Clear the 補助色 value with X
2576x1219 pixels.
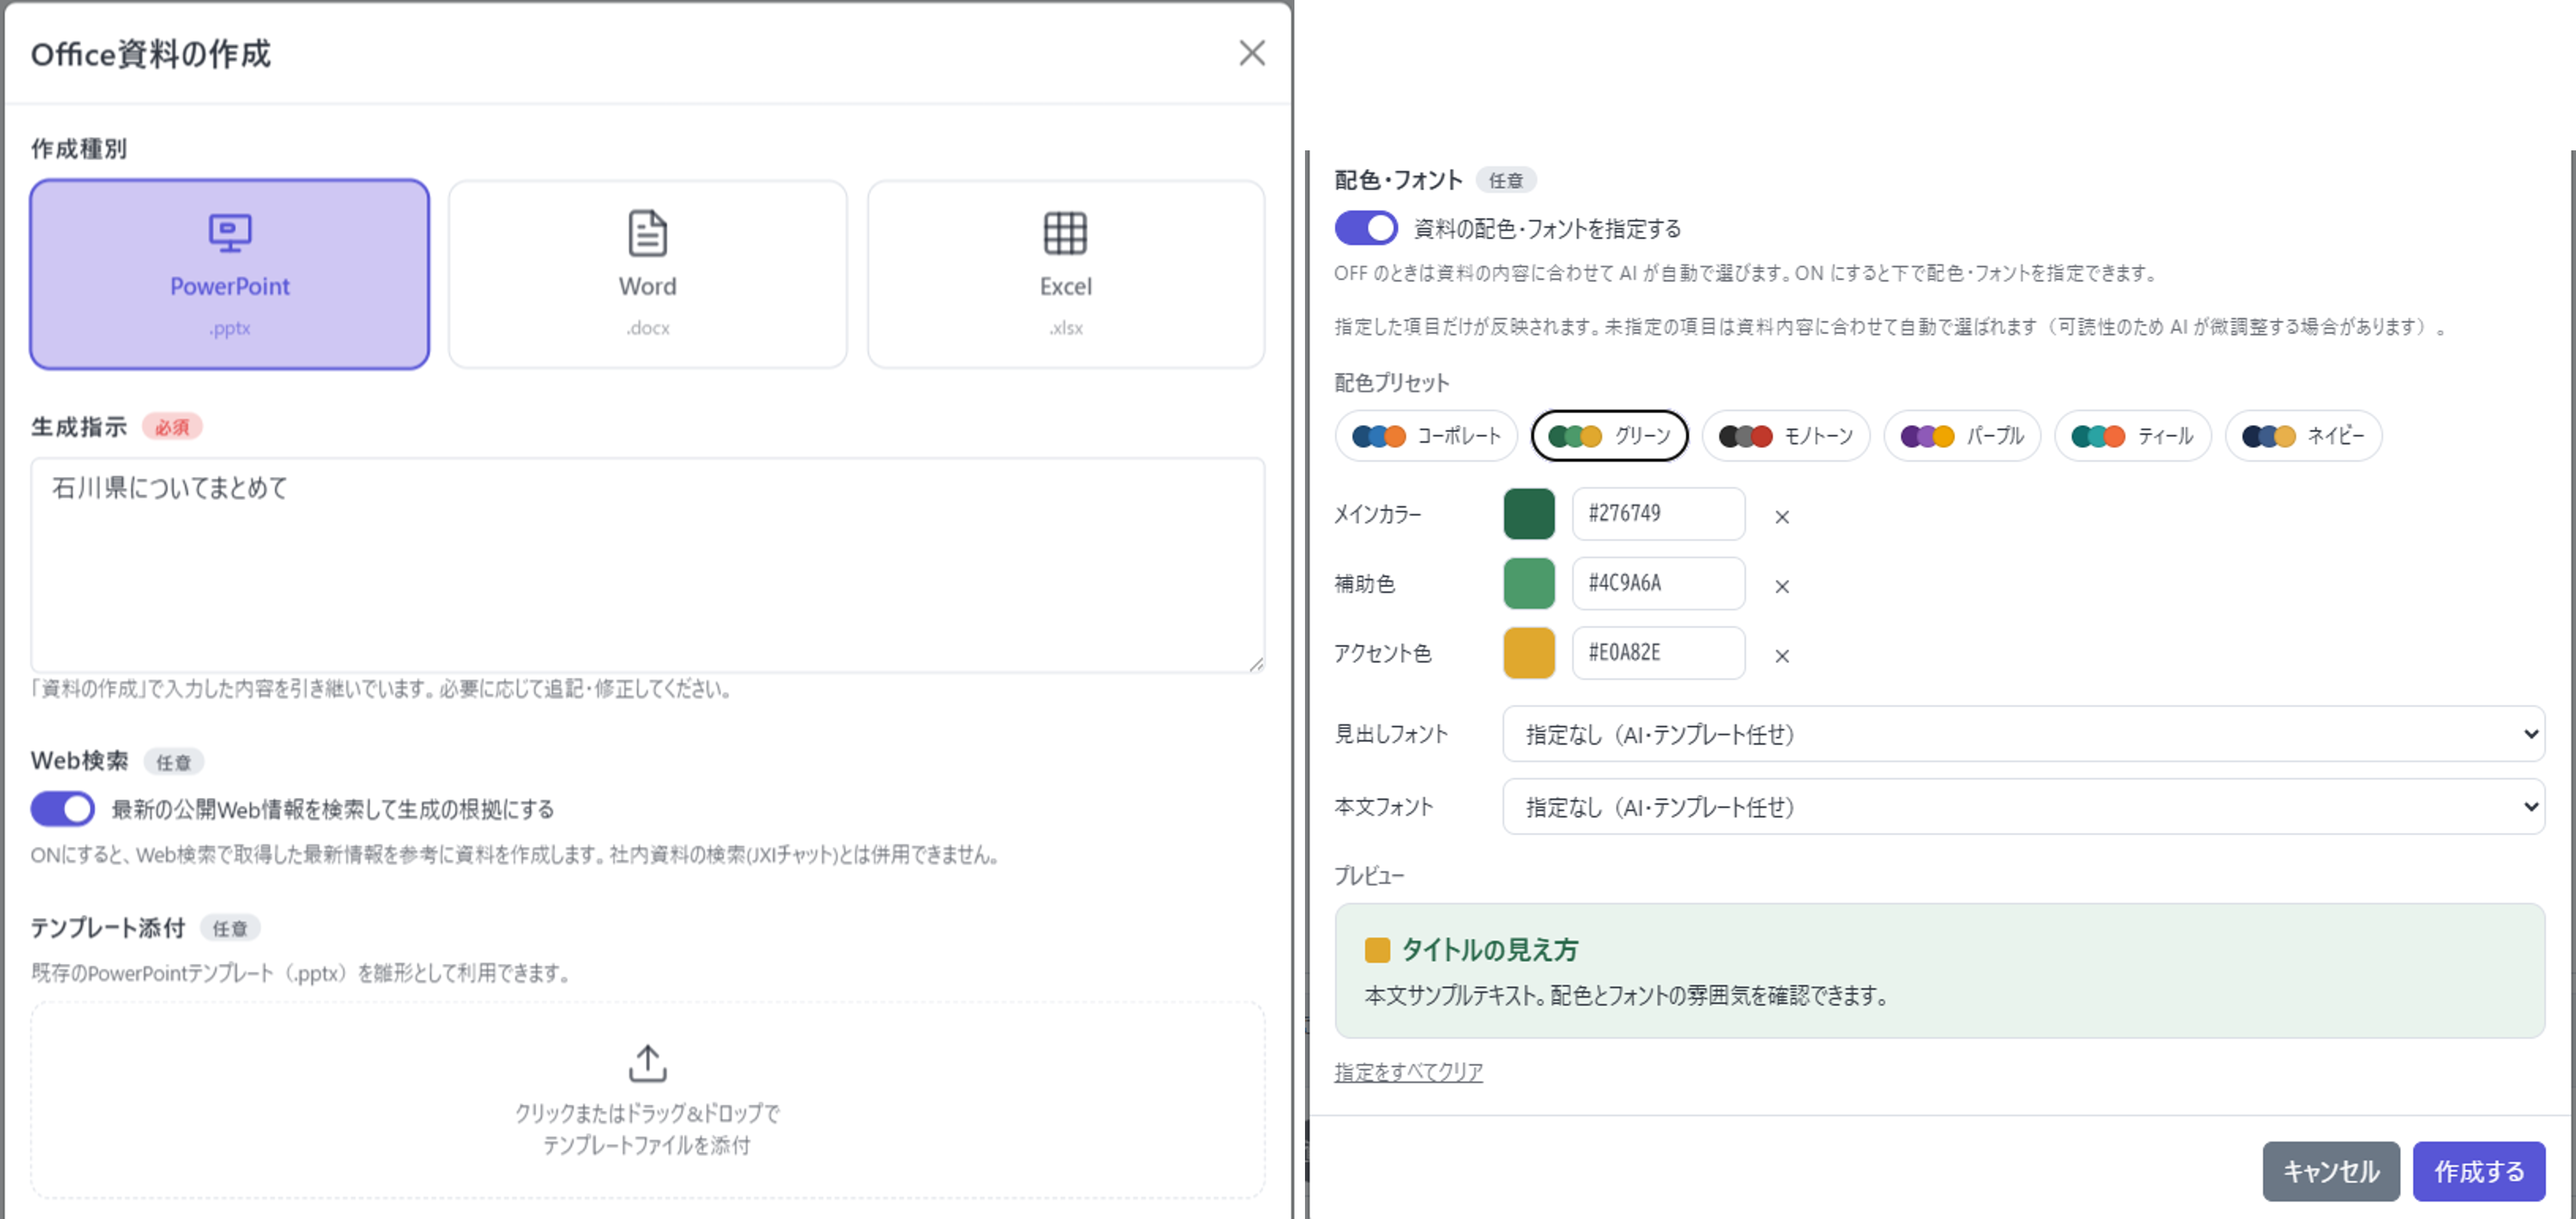[1781, 587]
